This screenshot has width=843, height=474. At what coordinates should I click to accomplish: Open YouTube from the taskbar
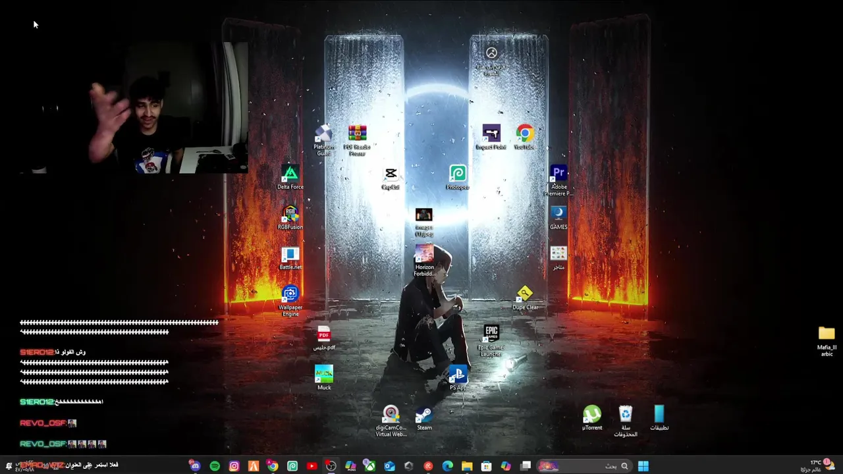pyautogui.click(x=312, y=466)
